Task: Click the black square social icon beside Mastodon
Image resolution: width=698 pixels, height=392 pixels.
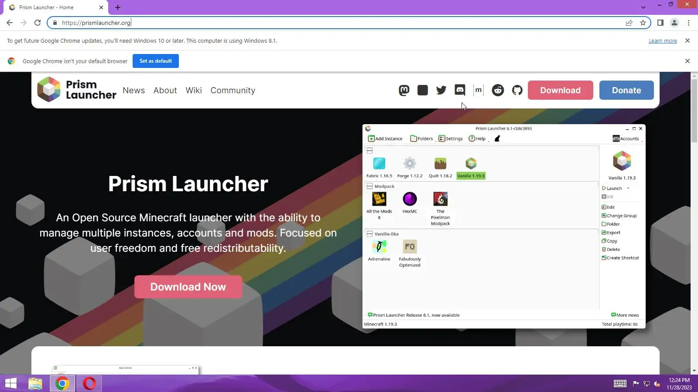Action: 422,90
